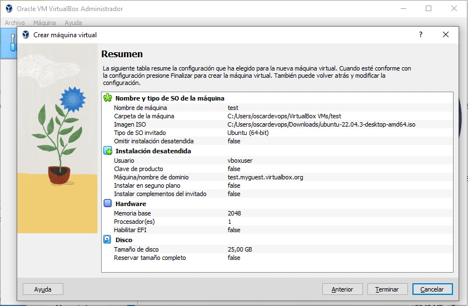Click the Ayuda button at dialog bottom

(x=43, y=289)
